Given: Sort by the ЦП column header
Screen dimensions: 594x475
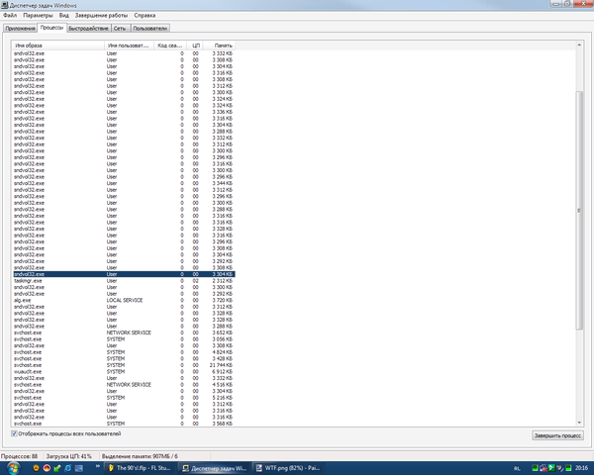Looking at the screenshot, I should (196, 46).
